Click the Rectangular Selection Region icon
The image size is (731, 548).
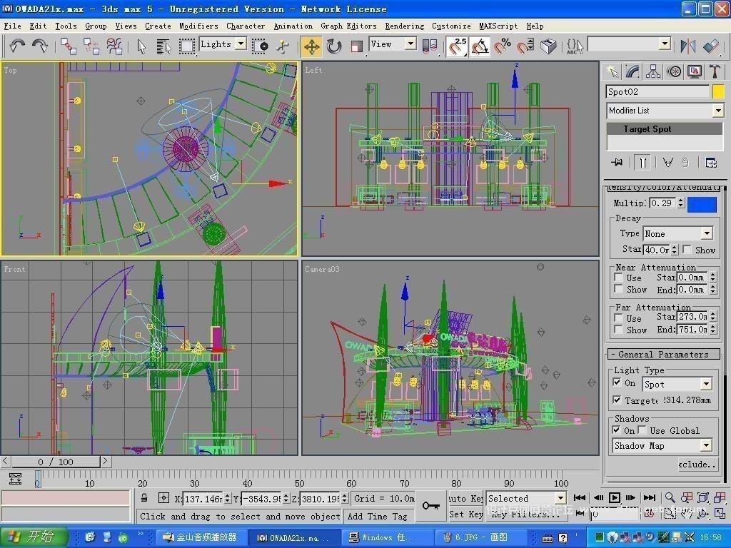187,46
